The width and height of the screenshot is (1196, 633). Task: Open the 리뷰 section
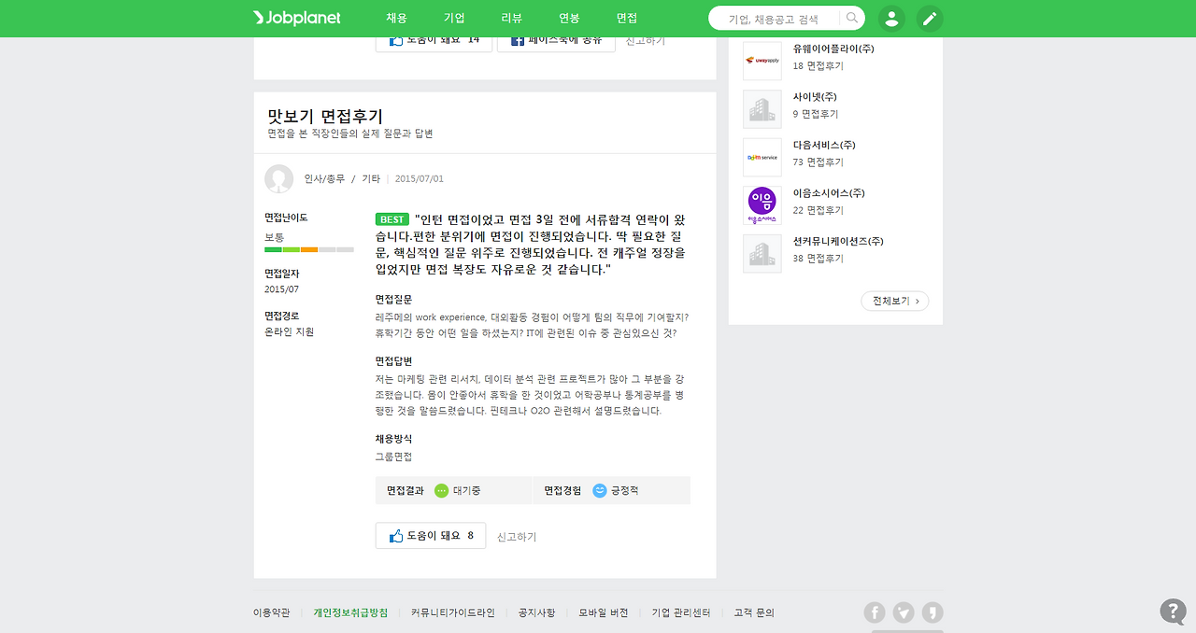[x=512, y=18]
